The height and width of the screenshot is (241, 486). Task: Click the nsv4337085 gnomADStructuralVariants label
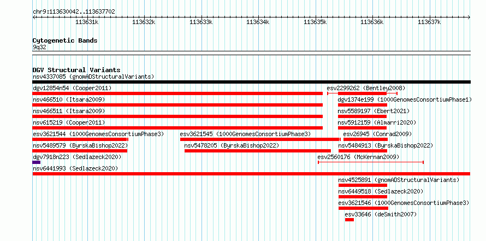(93, 77)
